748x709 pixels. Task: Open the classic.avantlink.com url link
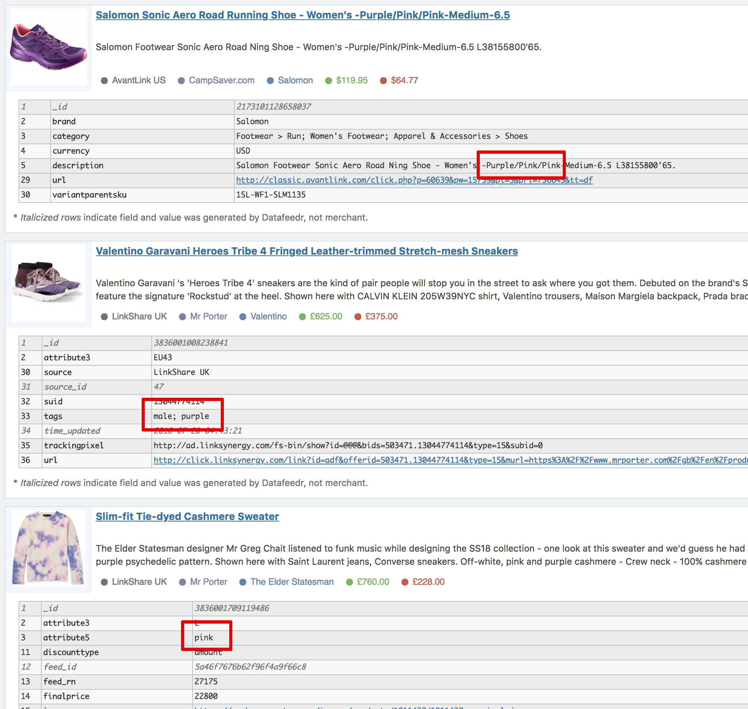point(414,180)
